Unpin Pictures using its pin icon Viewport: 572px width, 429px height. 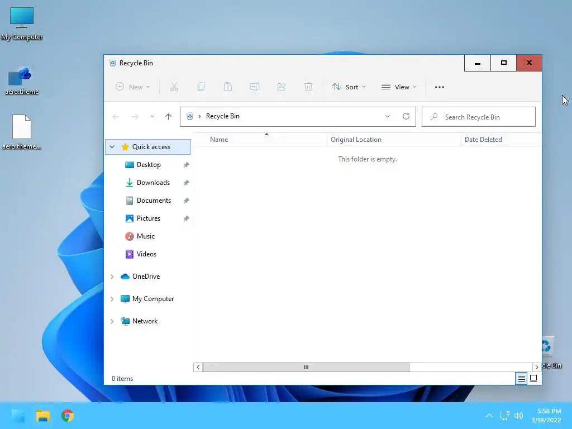coord(187,218)
